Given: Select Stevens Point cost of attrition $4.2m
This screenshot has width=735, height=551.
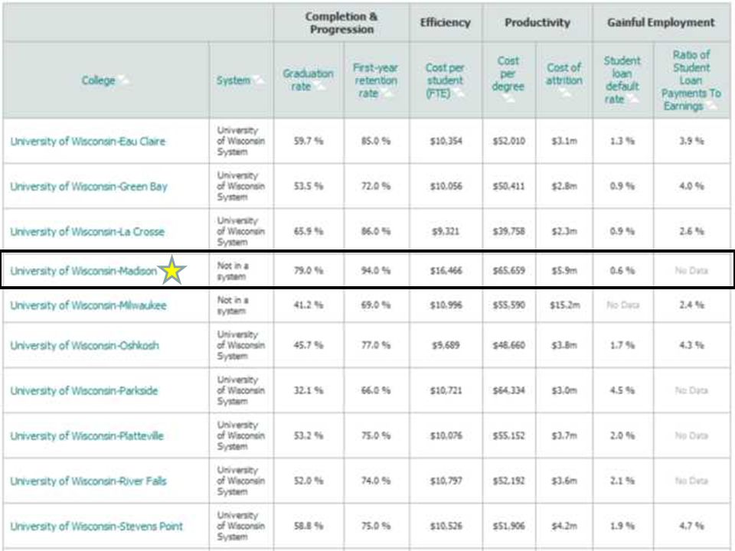Looking at the screenshot, I should coord(564,526).
